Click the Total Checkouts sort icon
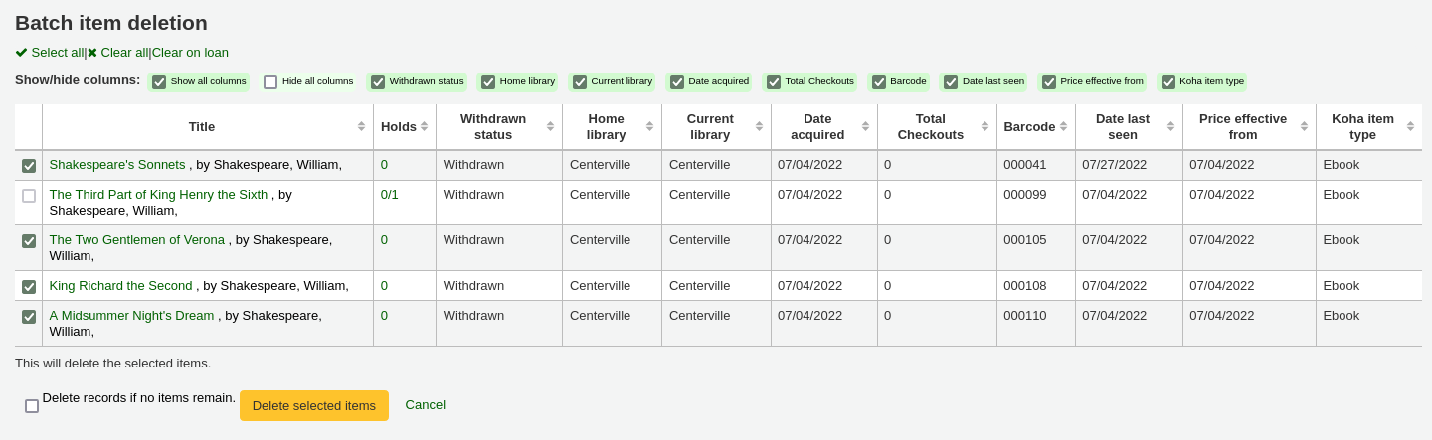The width and height of the screenshot is (1432, 440). pyautogui.click(x=984, y=127)
